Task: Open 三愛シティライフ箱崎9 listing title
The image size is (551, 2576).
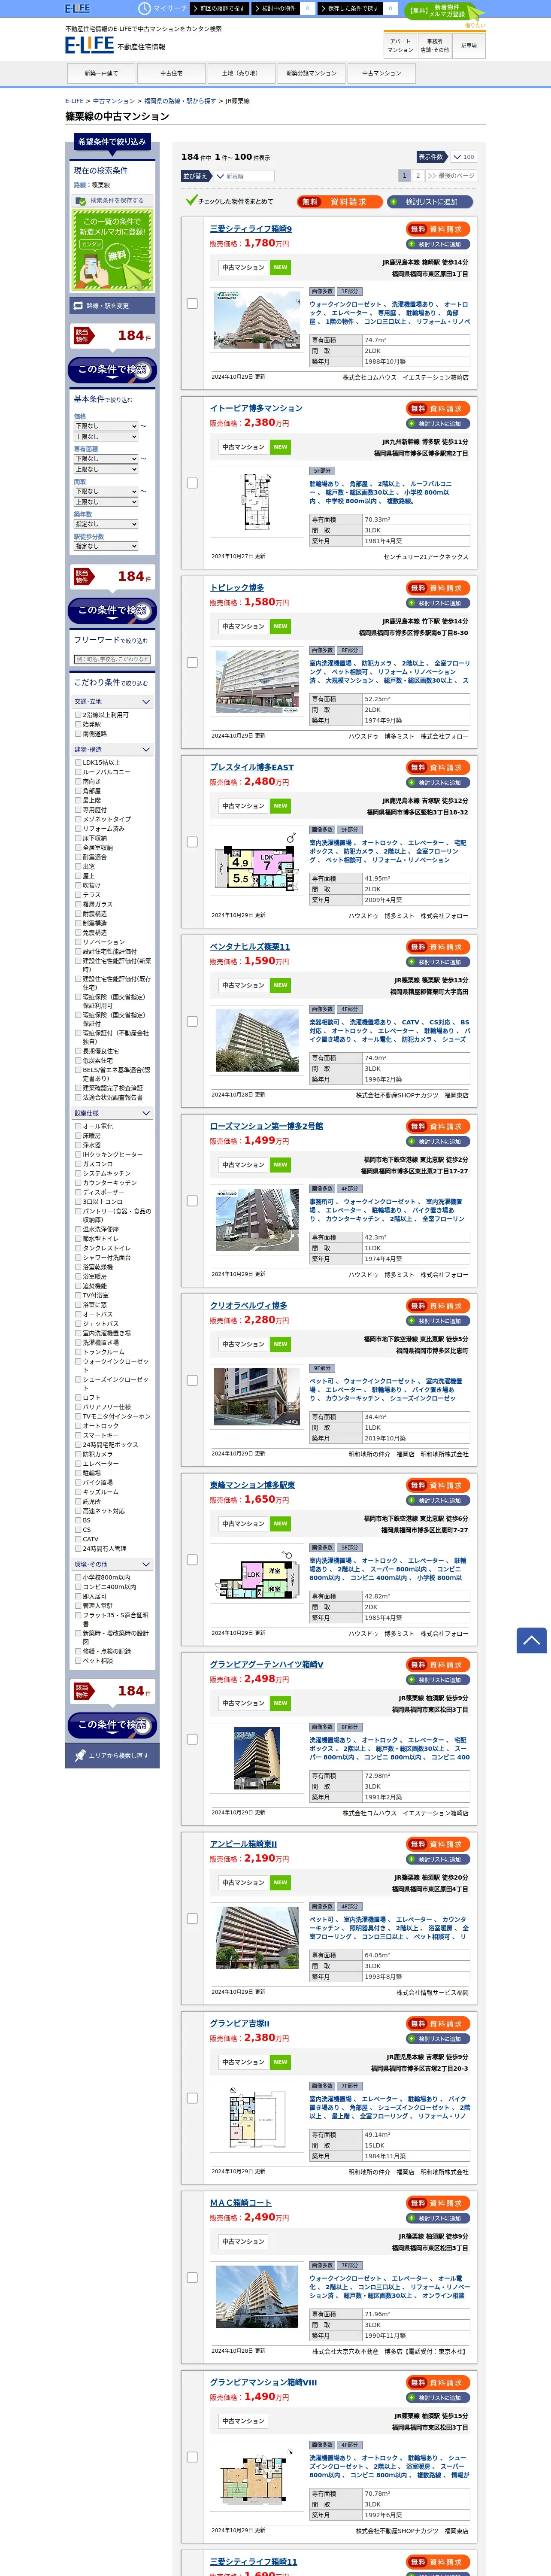Action: coord(251,229)
